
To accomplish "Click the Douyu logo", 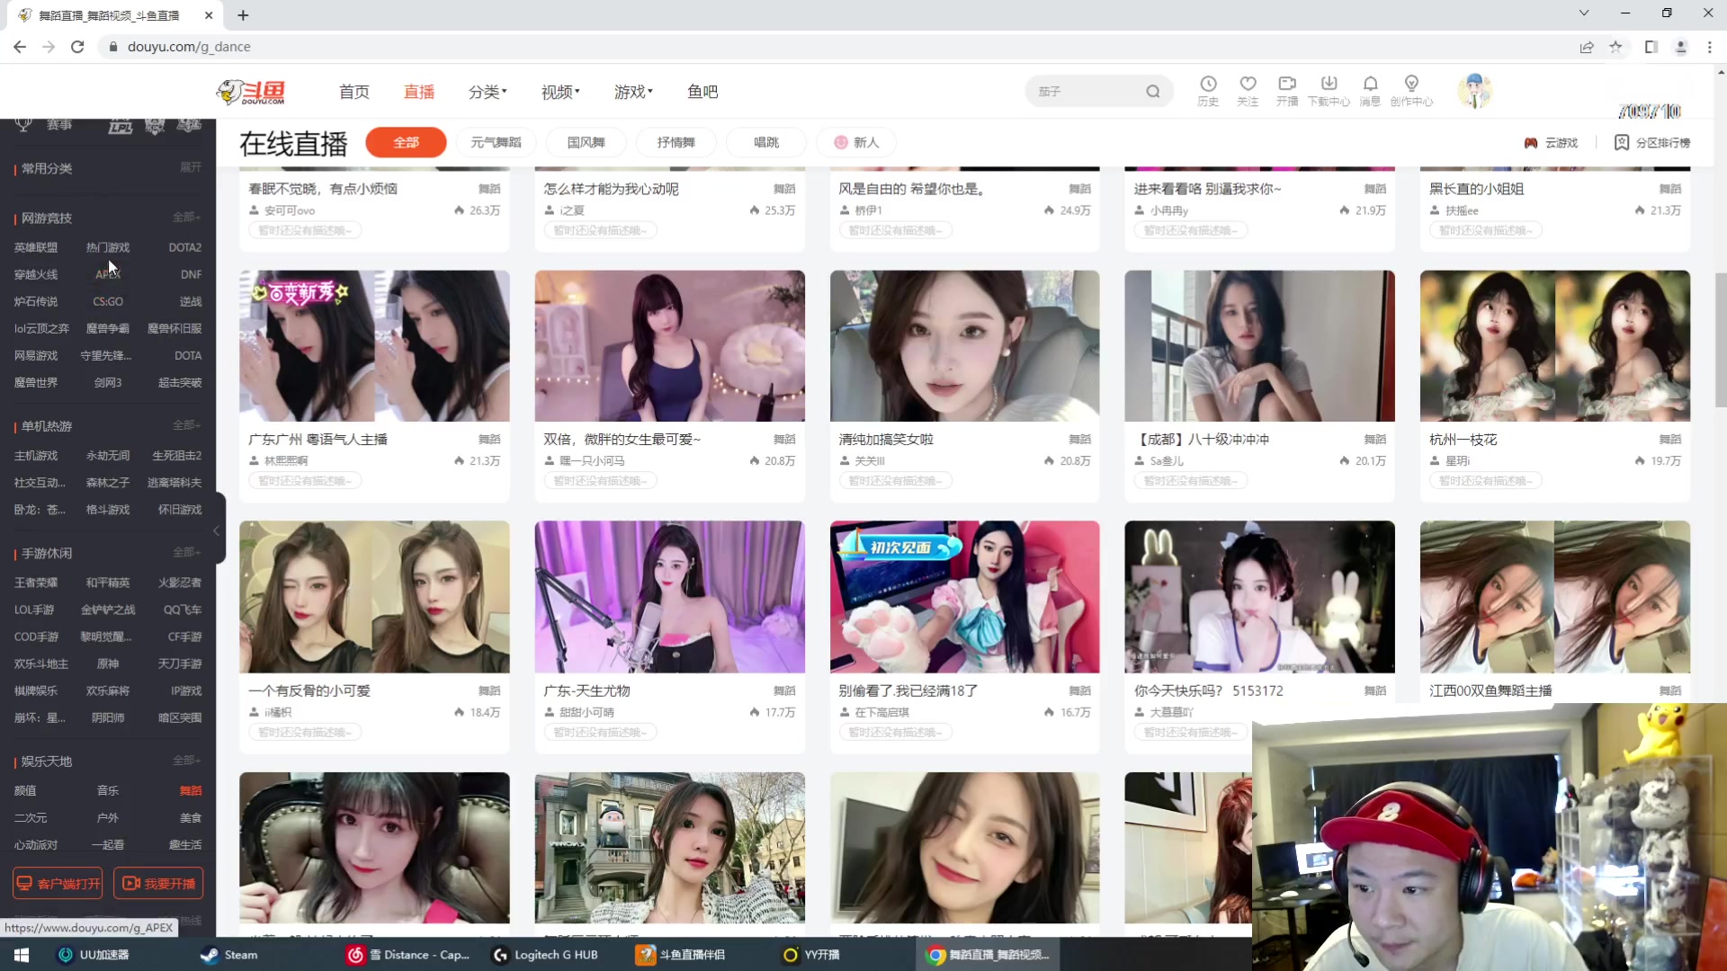I will click(x=251, y=91).
